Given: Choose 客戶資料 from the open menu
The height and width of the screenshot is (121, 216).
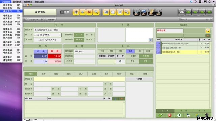Looking at the screenshot, I should [x=11, y=5].
